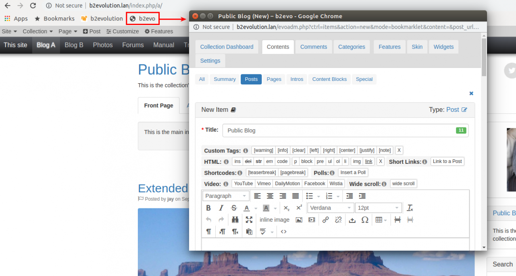
Task: Open the Categories tab
Action: point(352,47)
